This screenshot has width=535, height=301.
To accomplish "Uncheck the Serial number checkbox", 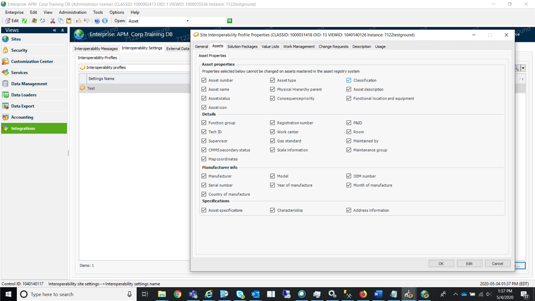I will [x=204, y=185].
